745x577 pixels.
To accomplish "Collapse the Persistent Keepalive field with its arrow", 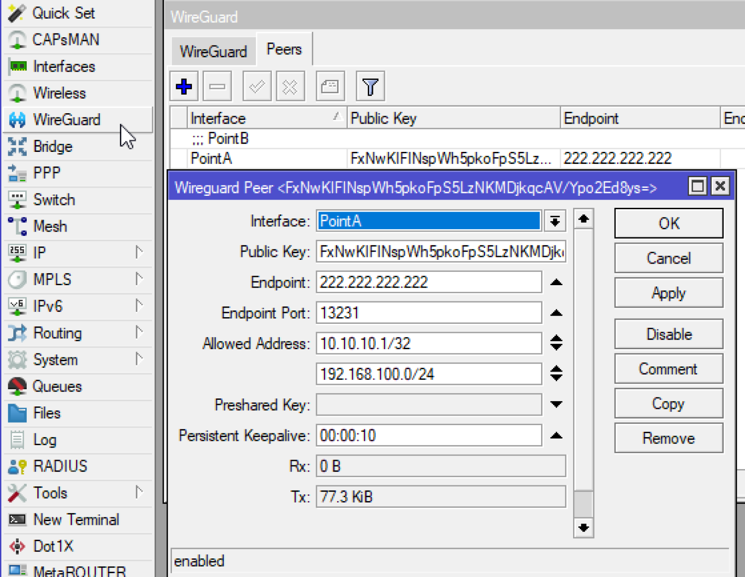I will (556, 436).
